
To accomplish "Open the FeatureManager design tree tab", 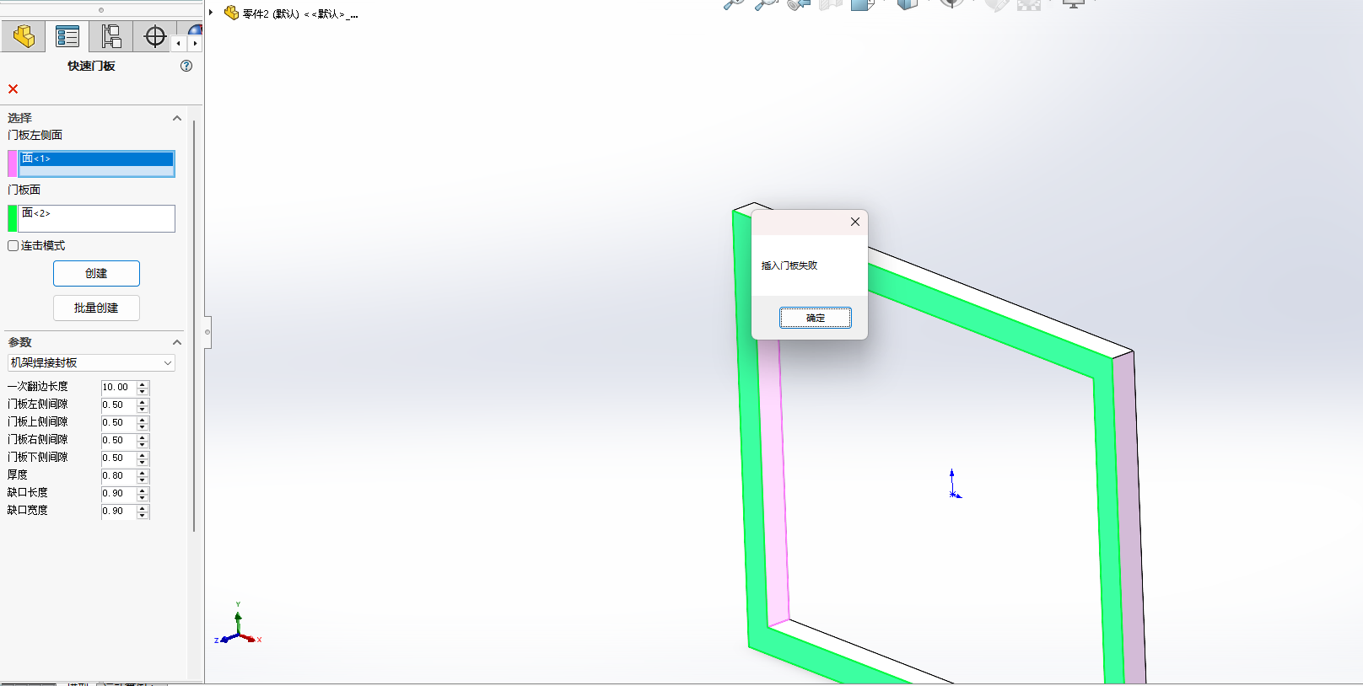I will 24,37.
